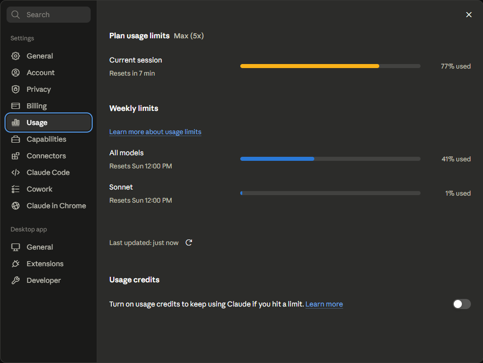The height and width of the screenshot is (363, 483).
Task: Click the Current session progress bar
Action: click(x=330, y=66)
